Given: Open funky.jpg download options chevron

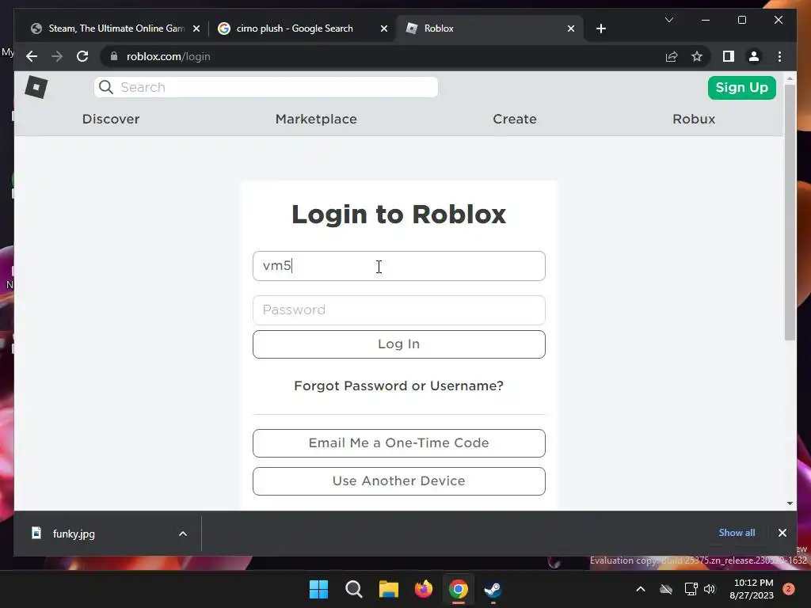Looking at the screenshot, I should click(183, 534).
